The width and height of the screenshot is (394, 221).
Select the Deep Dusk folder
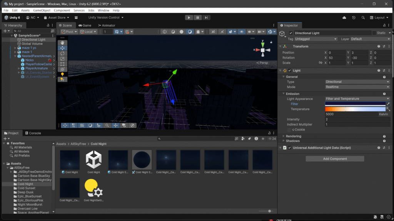pyautogui.click(x=26, y=192)
